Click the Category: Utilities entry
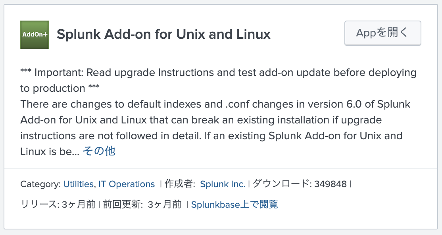The width and height of the screenshot is (442, 235). pos(78,184)
